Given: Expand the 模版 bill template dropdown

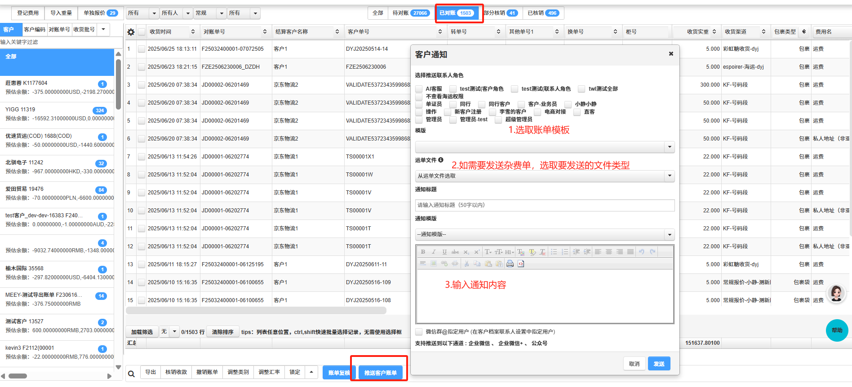Looking at the screenshot, I should click(x=670, y=147).
